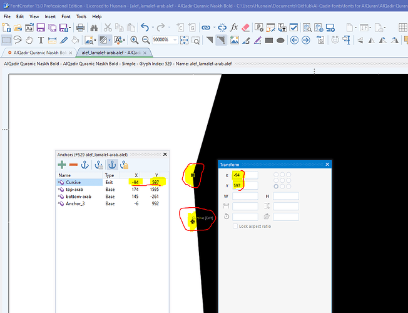Open the link chain dropdown arrow
Image resolution: width=408 pixels, height=313 pixels.
click(214, 28)
